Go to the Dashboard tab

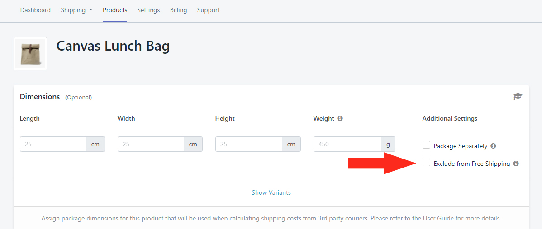35,10
